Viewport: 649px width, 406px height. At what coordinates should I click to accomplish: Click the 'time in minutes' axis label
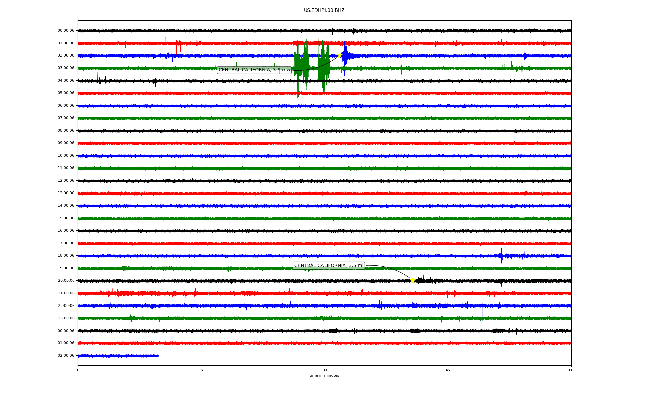click(x=324, y=376)
